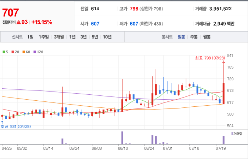Click the 봉차트 label

167,37
